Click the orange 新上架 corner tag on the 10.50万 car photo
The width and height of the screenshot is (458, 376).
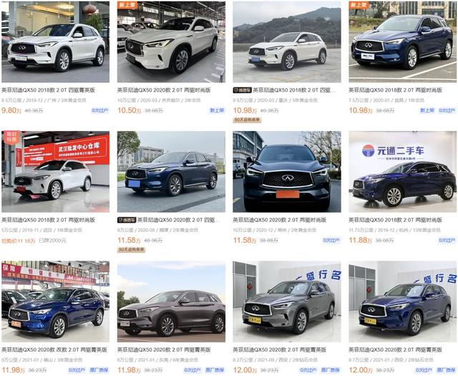click(x=127, y=5)
